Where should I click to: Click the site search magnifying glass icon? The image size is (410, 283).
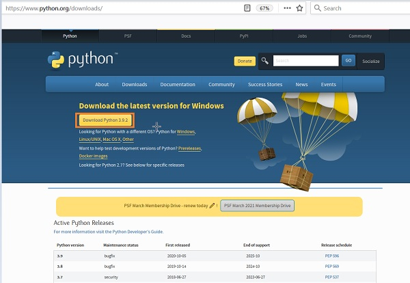pos(265,61)
